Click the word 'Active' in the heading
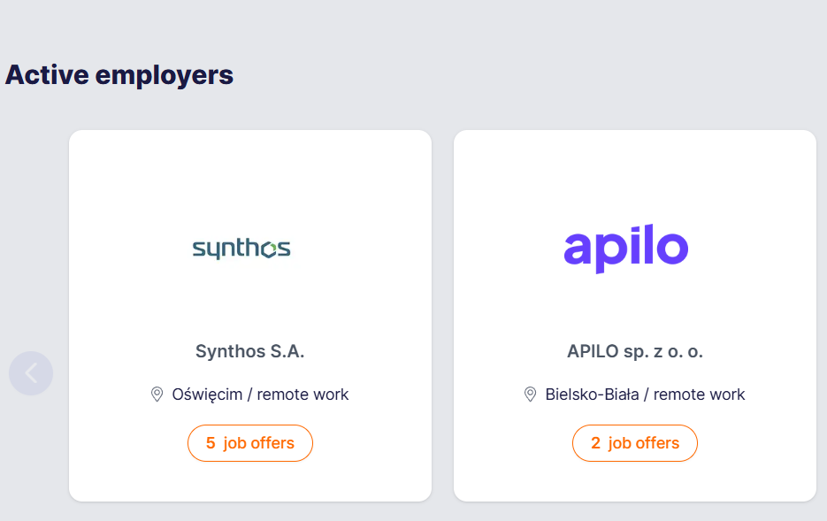 tap(47, 75)
